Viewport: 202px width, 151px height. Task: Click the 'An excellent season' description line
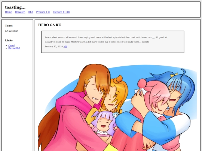pos(106,37)
